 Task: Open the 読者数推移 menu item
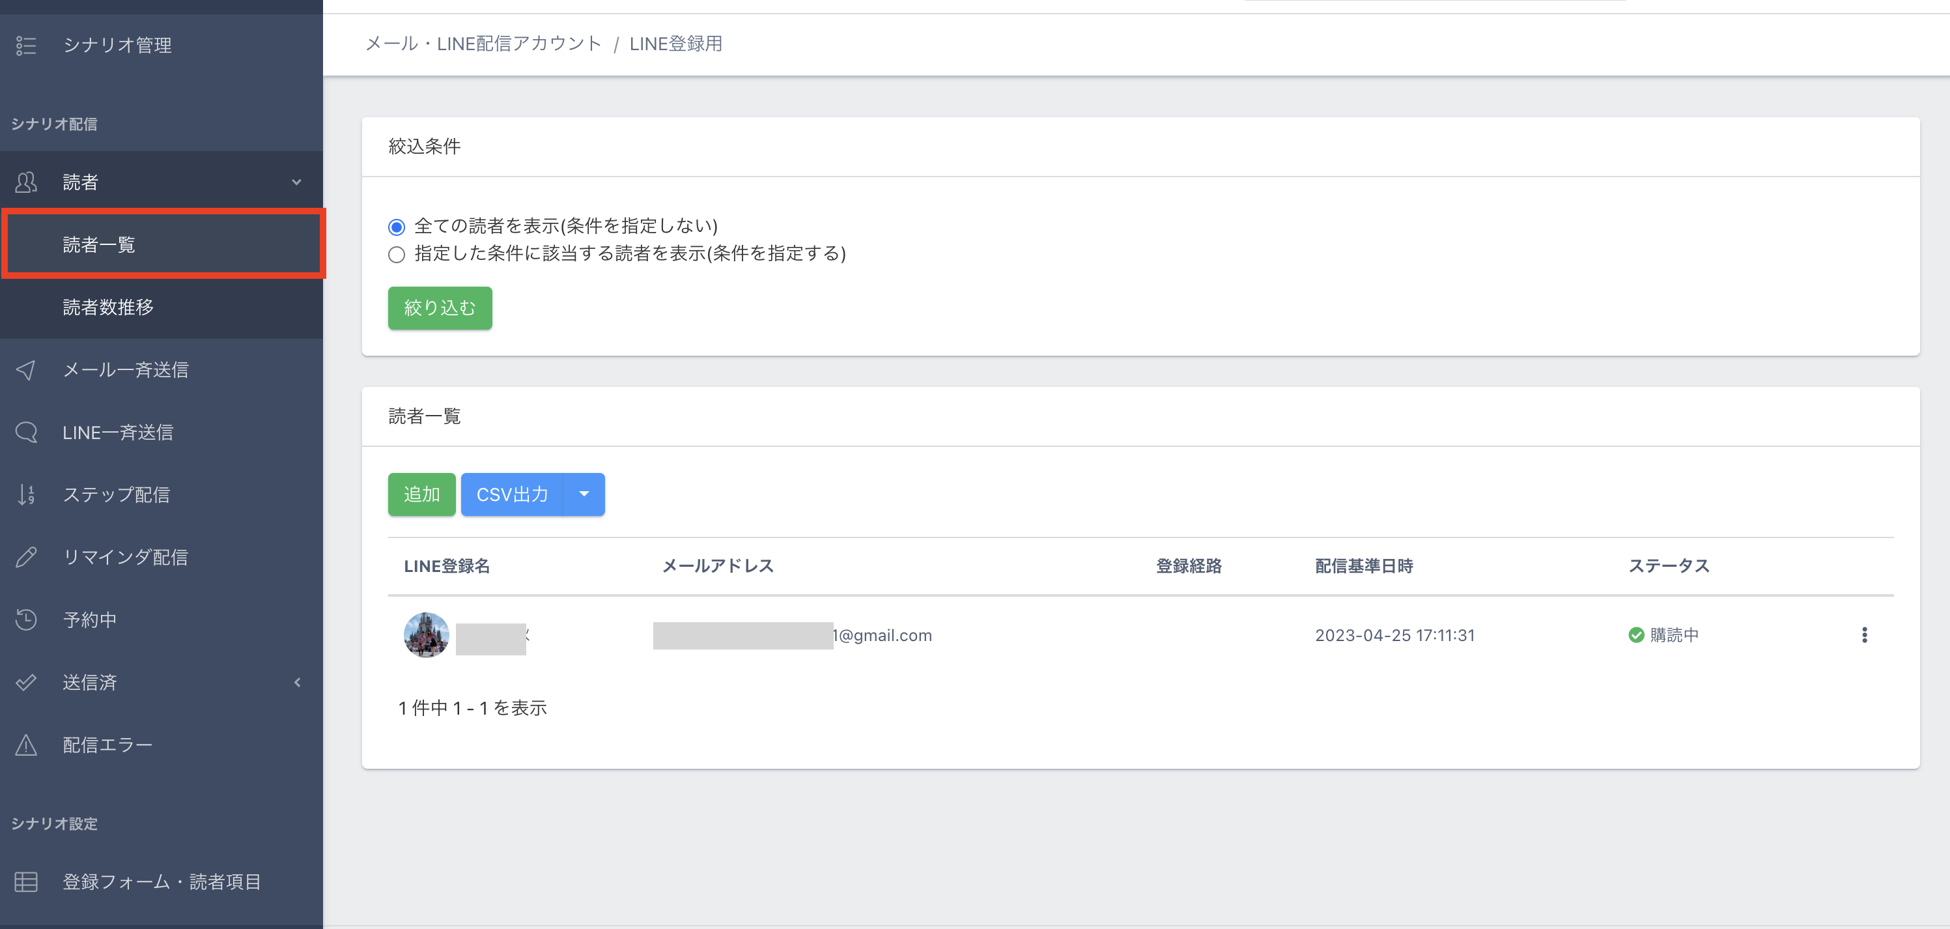point(108,307)
